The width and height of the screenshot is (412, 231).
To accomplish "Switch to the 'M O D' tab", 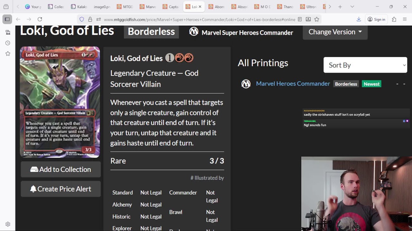I will [x=263, y=6].
